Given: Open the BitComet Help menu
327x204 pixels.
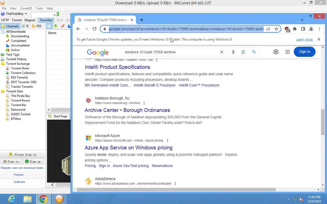Looking at the screenshot, I should pos(50,8).
